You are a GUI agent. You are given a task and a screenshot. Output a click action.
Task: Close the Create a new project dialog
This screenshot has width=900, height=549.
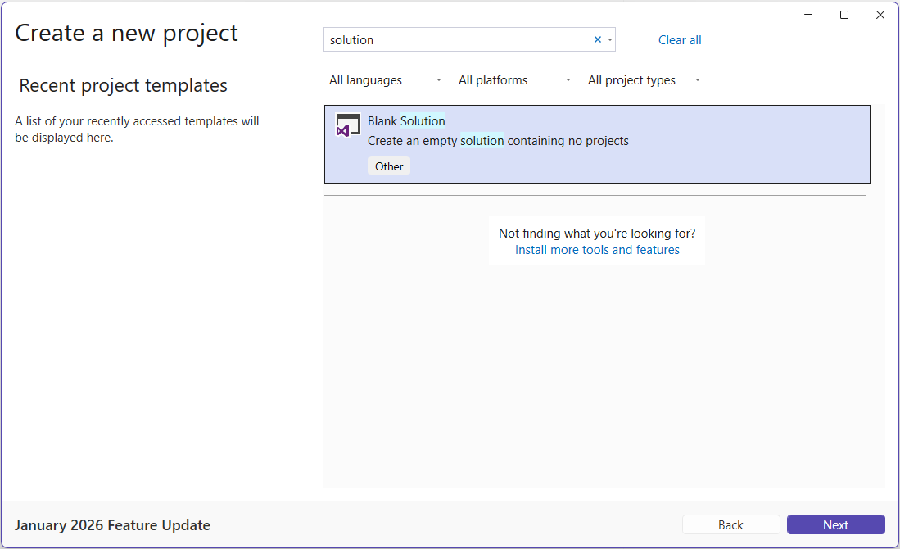880,14
